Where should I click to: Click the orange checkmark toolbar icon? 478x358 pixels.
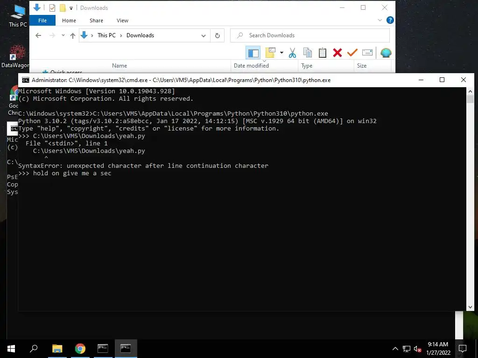(x=352, y=53)
